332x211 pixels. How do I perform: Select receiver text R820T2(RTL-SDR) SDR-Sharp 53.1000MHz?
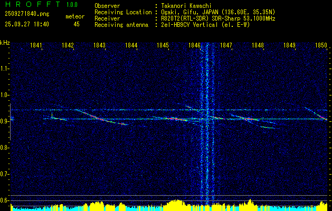[x=218, y=18]
